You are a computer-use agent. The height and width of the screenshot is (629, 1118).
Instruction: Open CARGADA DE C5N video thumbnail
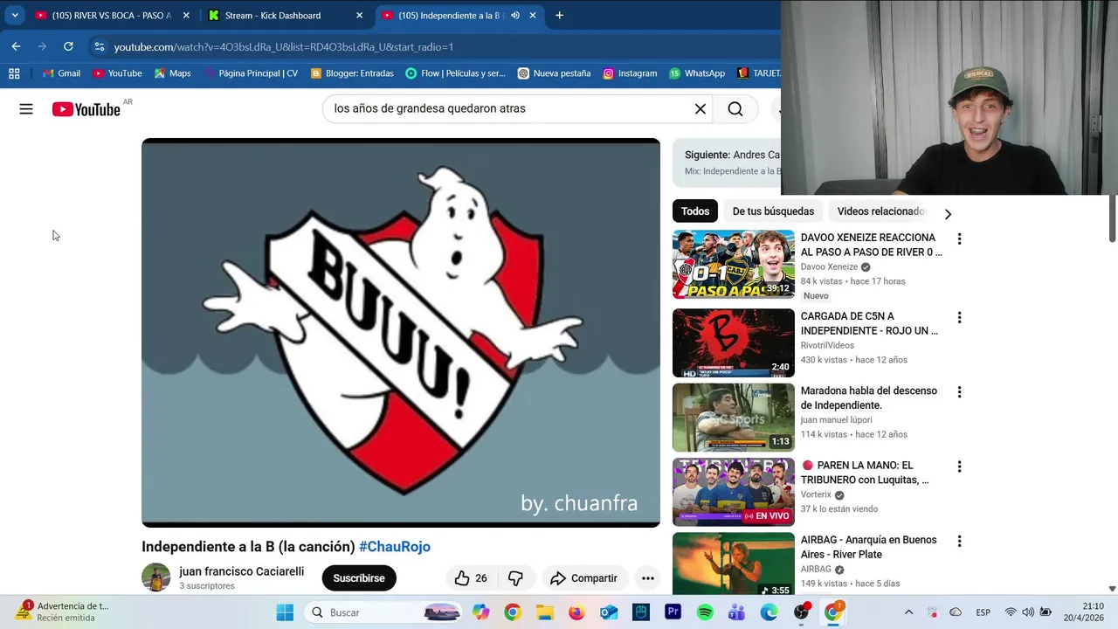point(734,342)
